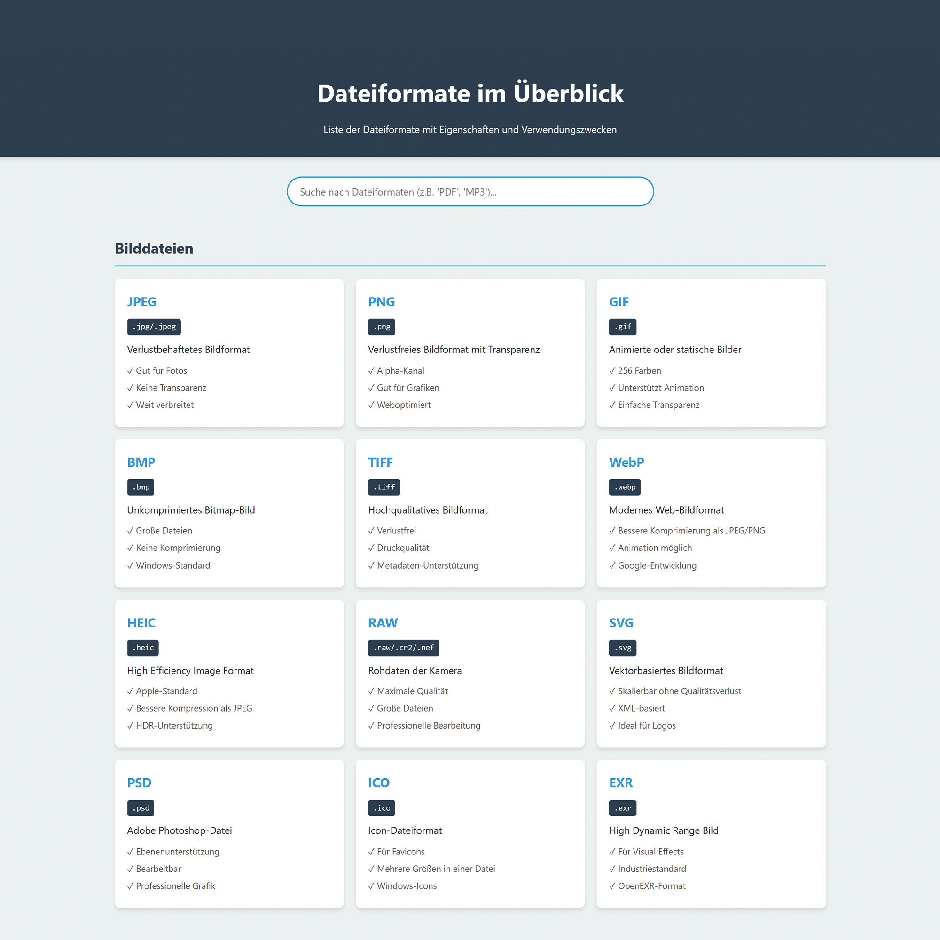Select the Bilddateien section heading
940x940 pixels.
tap(154, 249)
